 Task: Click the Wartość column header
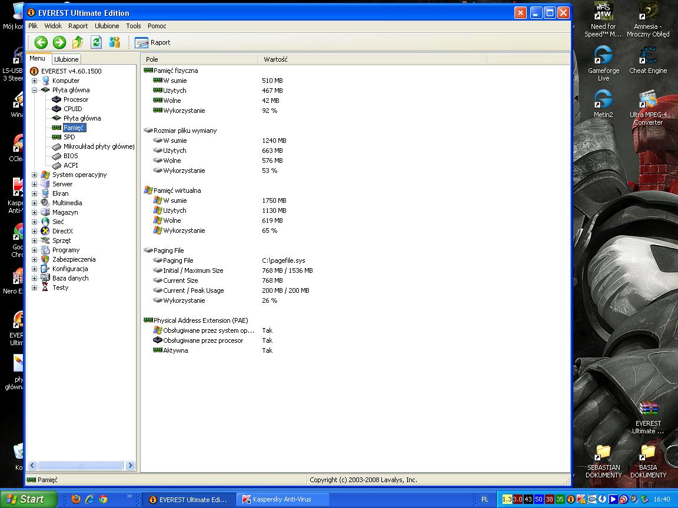[373, 59]
